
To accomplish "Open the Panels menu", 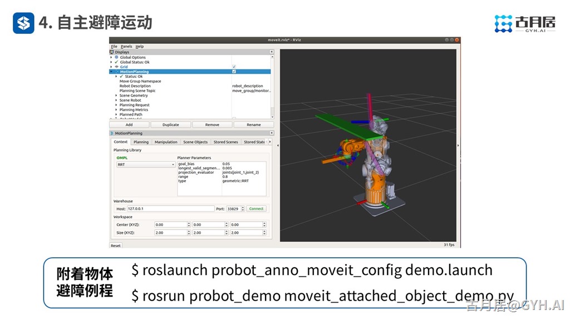I will 126,47.
